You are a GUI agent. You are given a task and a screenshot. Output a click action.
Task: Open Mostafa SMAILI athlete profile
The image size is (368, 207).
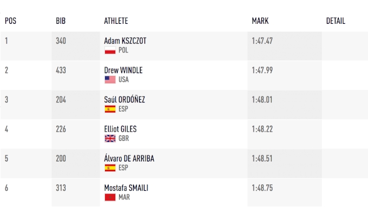pos(126,188)
